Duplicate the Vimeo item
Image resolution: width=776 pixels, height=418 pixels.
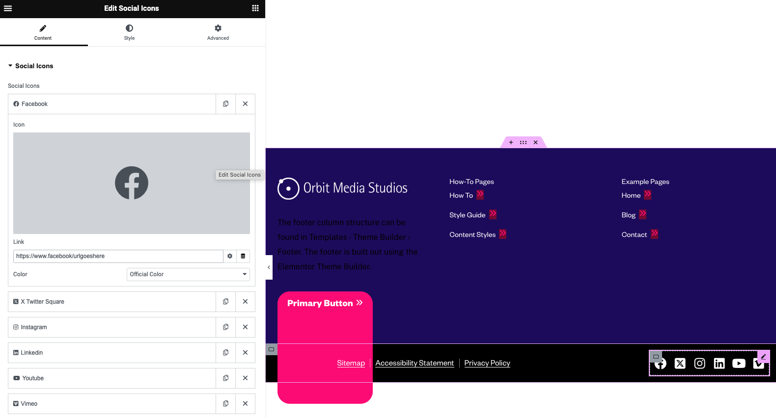(x=226, y=404)
